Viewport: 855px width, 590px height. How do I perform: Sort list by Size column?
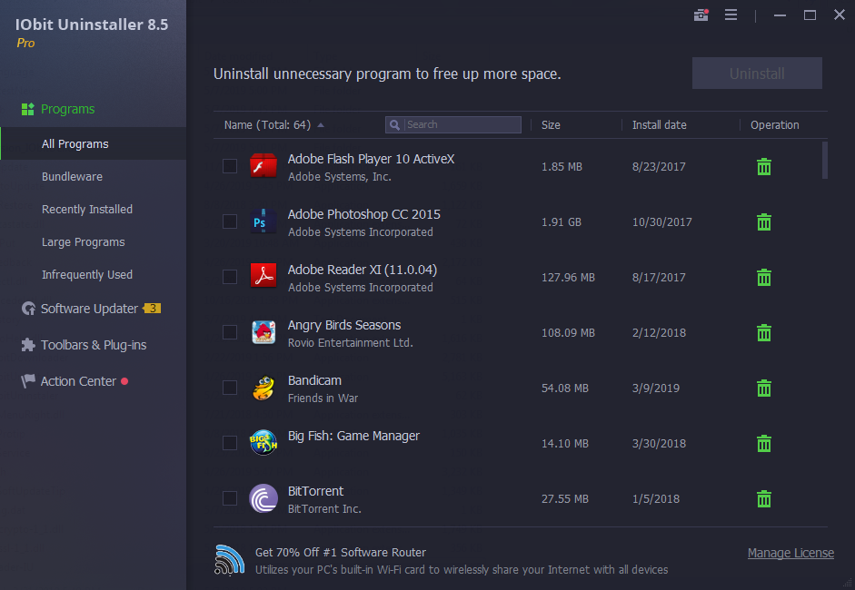click(x=551, y=124)
